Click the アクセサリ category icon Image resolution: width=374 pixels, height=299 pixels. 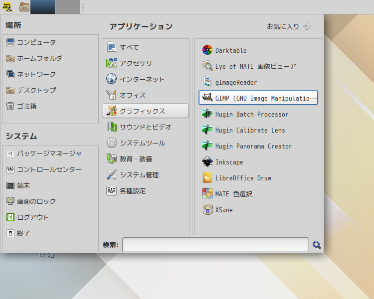[111, 63]
